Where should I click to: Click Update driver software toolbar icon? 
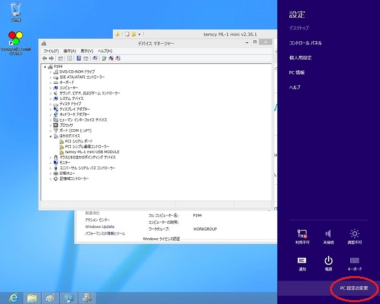pyautogui.click(x=104, y=58)
